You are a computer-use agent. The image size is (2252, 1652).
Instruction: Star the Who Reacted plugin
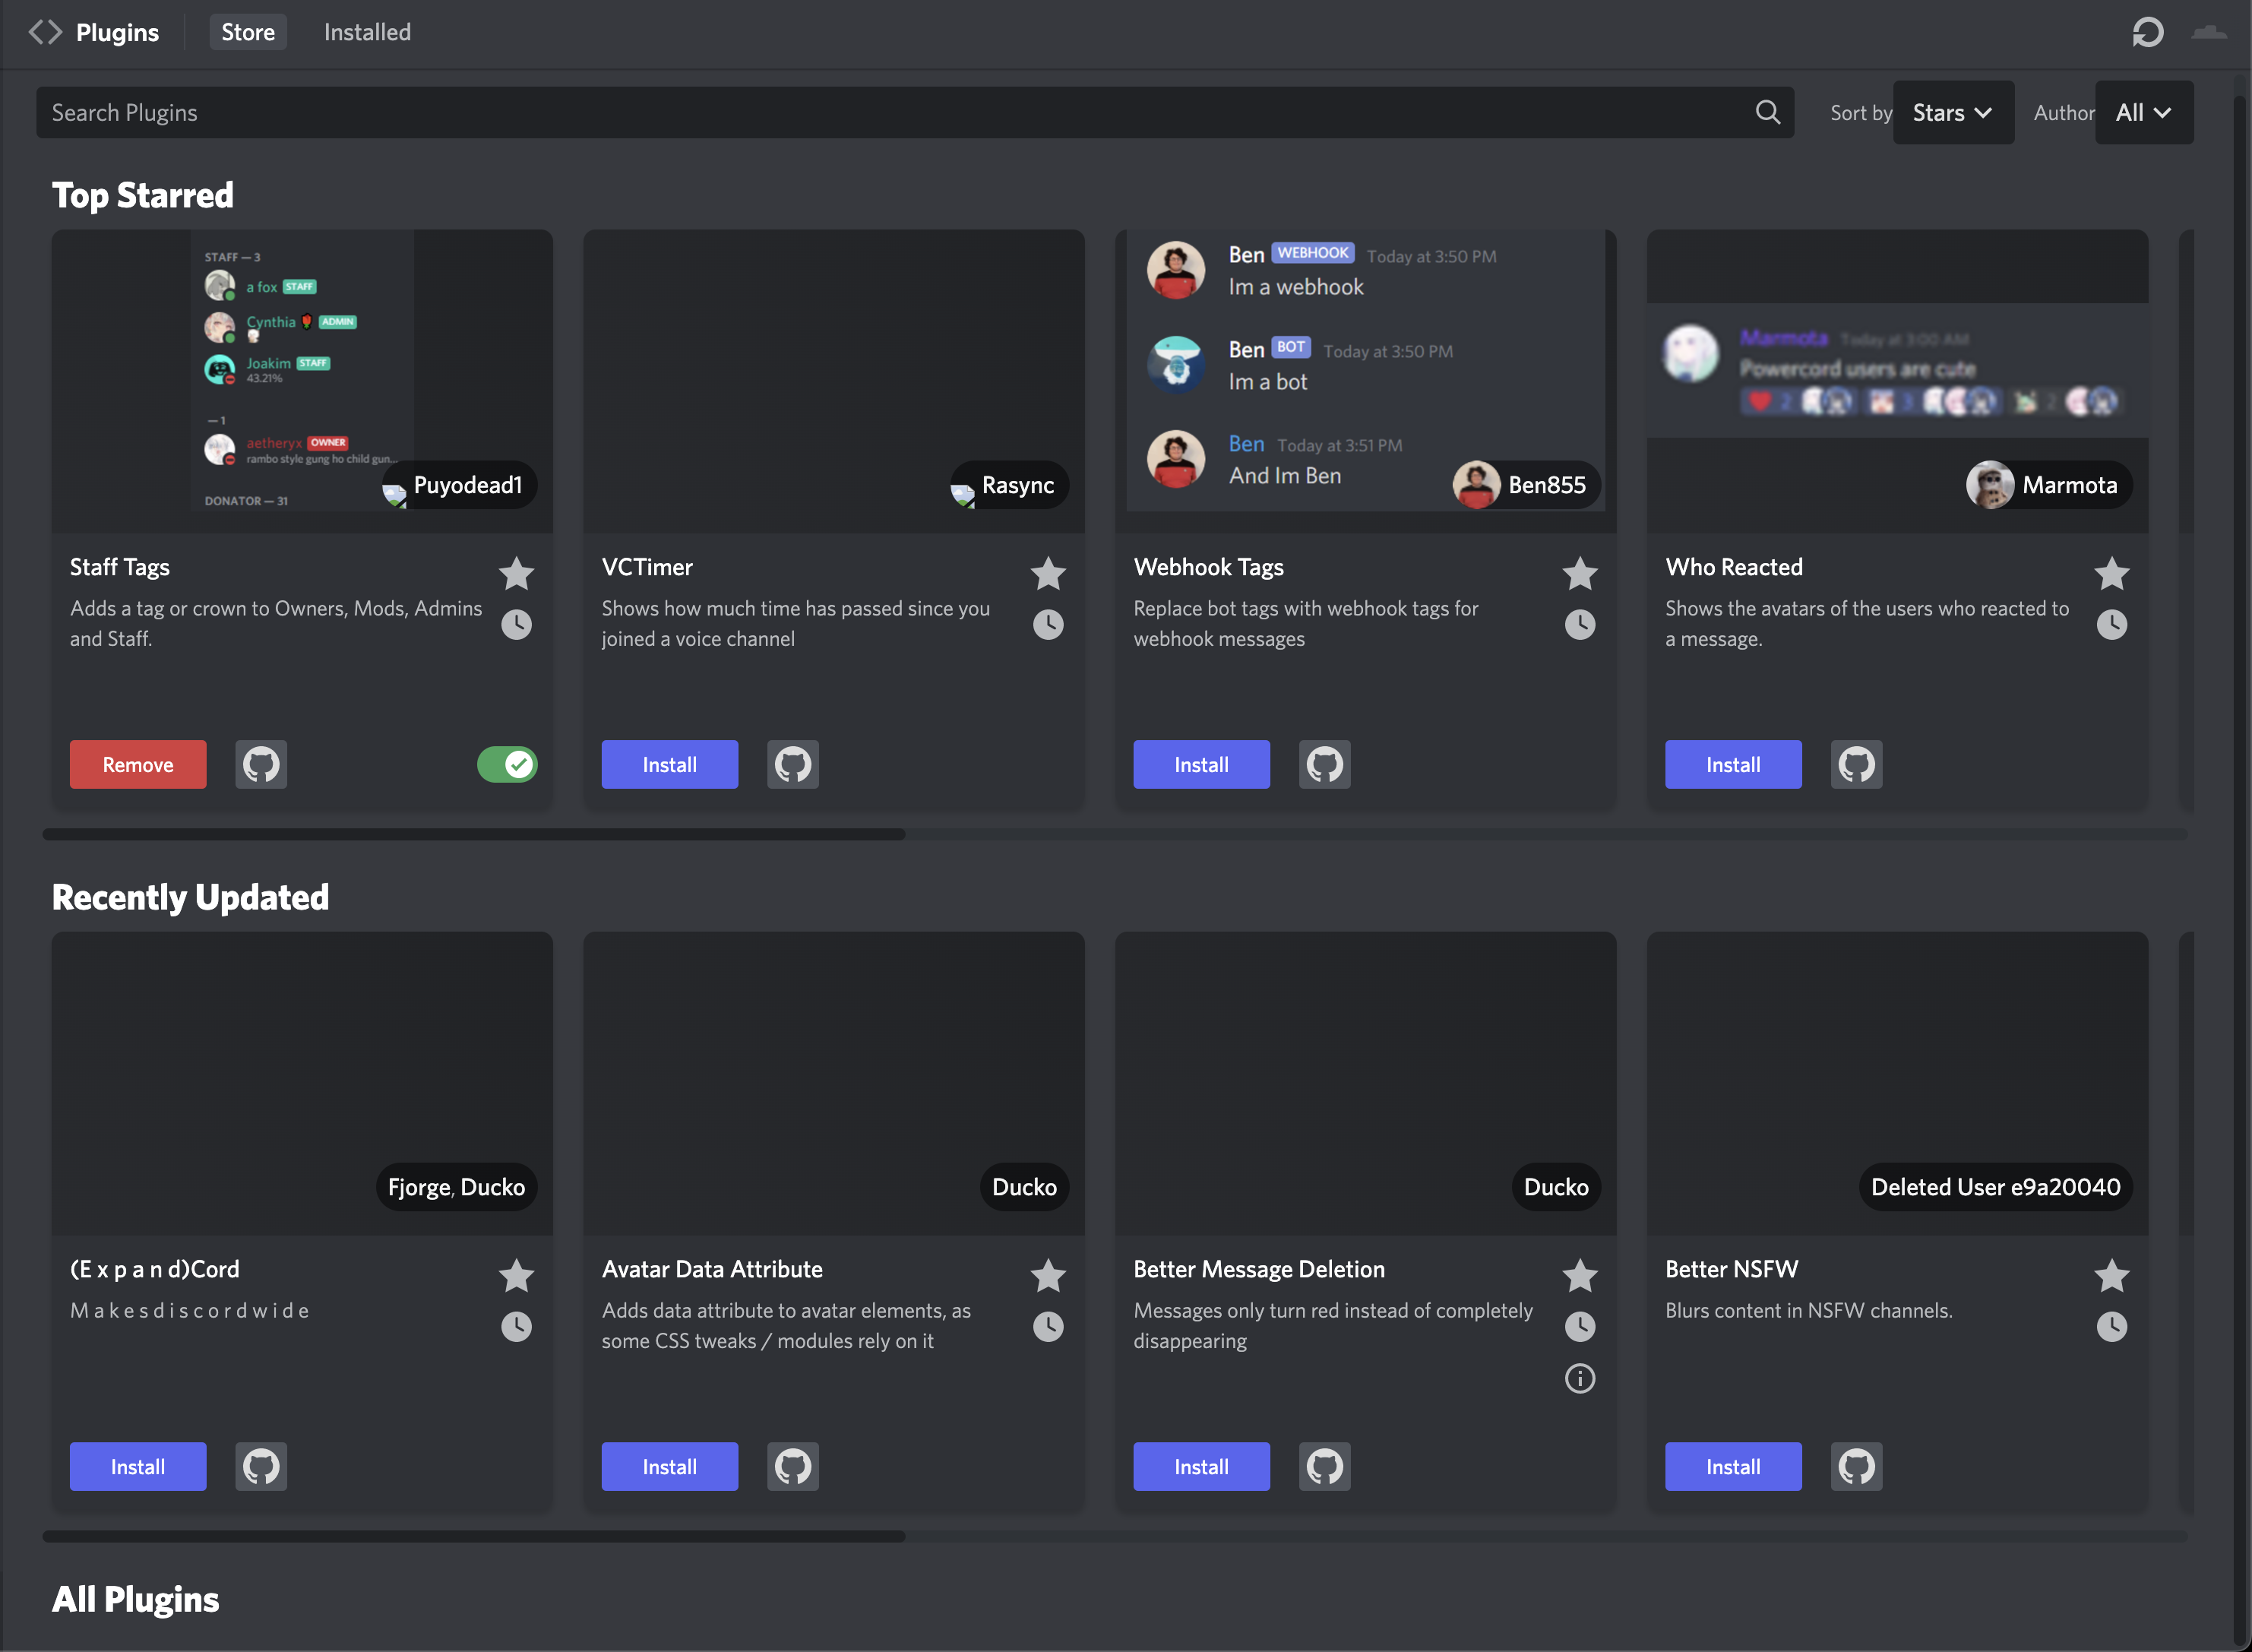pos(2111,573)
